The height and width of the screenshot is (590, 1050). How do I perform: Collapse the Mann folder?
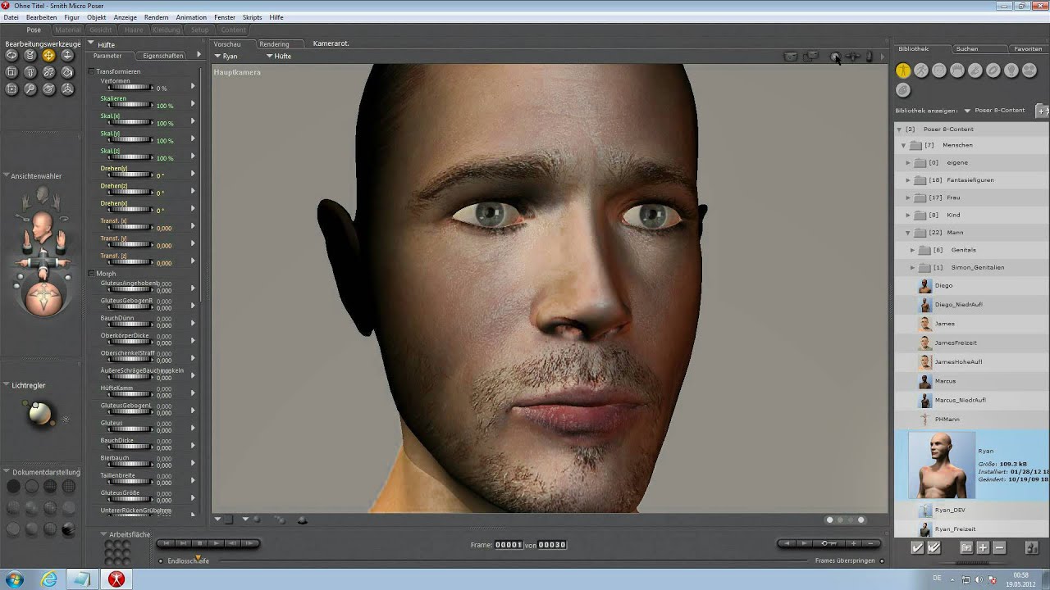point(908,233)
